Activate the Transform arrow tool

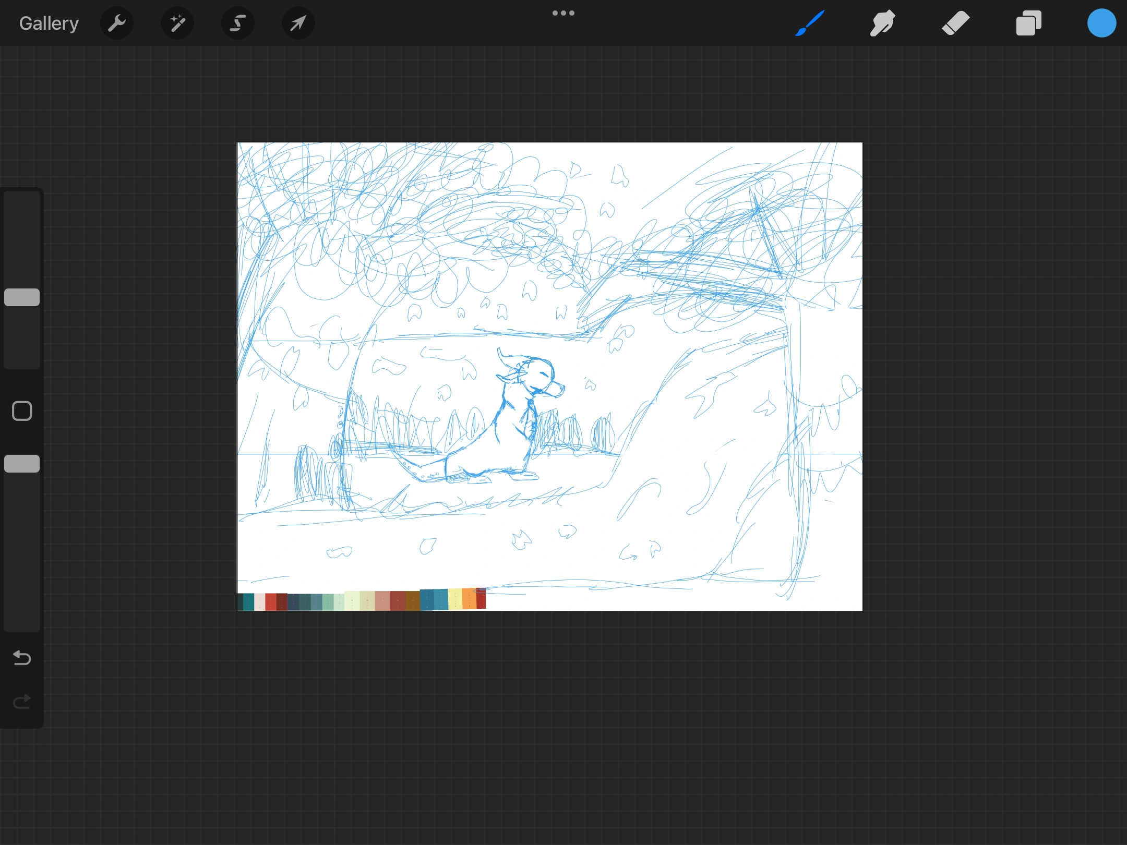coord(298,23)
